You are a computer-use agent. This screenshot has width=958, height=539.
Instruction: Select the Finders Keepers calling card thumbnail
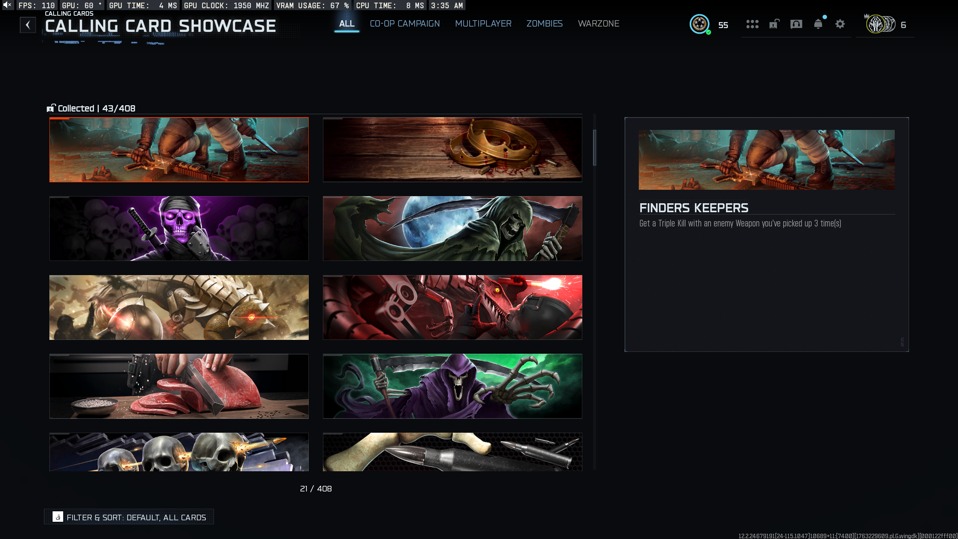[179, 150]
